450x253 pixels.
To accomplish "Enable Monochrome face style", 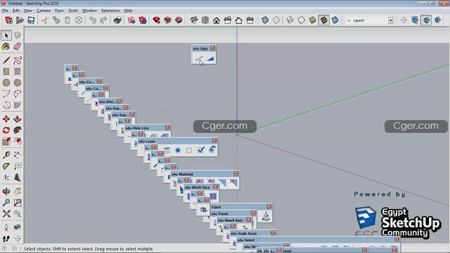I will tap(335, 20).
